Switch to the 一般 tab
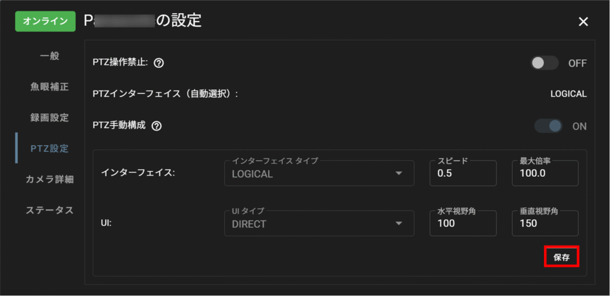This screenshot has width=610, height=296. (x=50, y=55)
